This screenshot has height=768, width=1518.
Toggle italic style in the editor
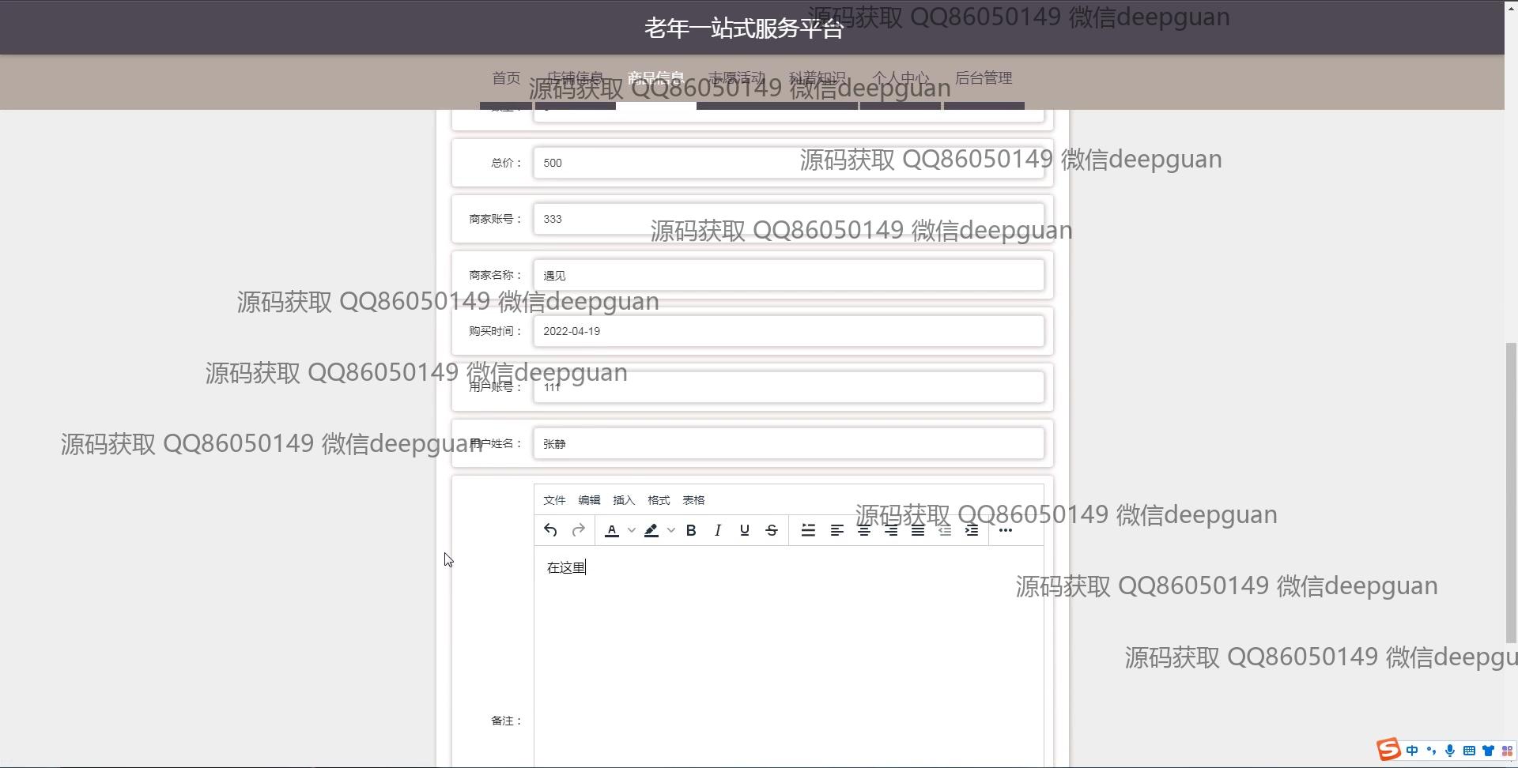[718, 530]
